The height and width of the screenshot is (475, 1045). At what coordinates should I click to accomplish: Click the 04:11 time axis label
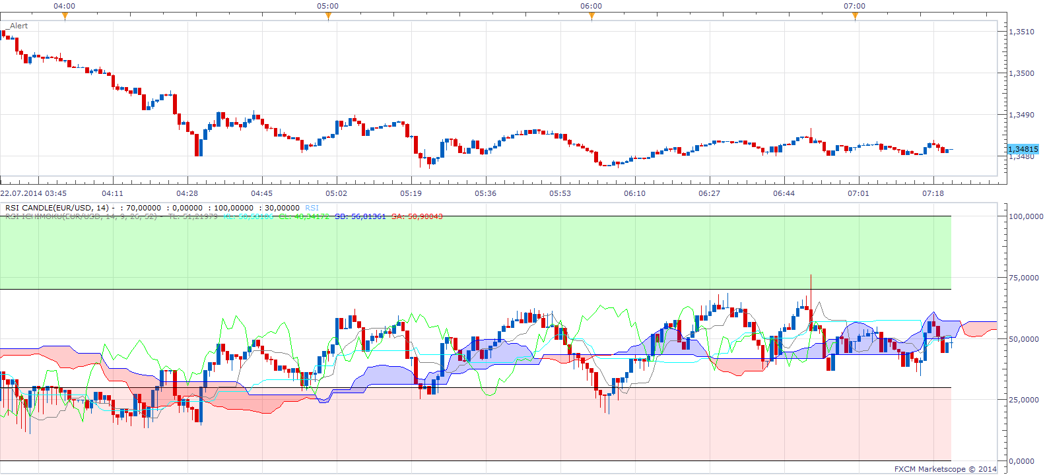(113, 193)
